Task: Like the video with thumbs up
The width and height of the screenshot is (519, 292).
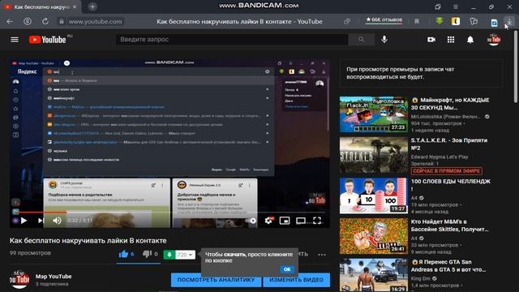Action: coord(123,254)
